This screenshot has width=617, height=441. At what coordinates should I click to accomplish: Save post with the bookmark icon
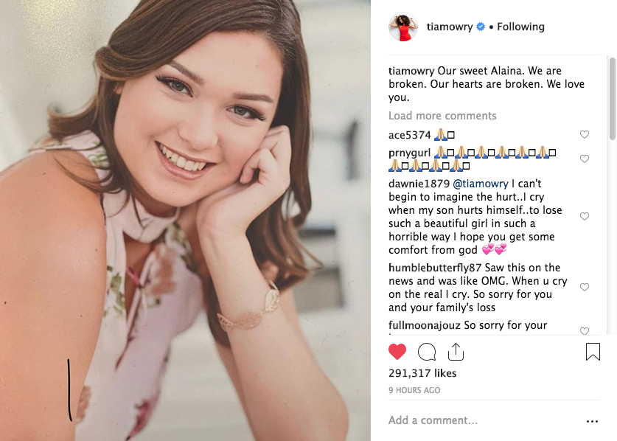[593, 353]
